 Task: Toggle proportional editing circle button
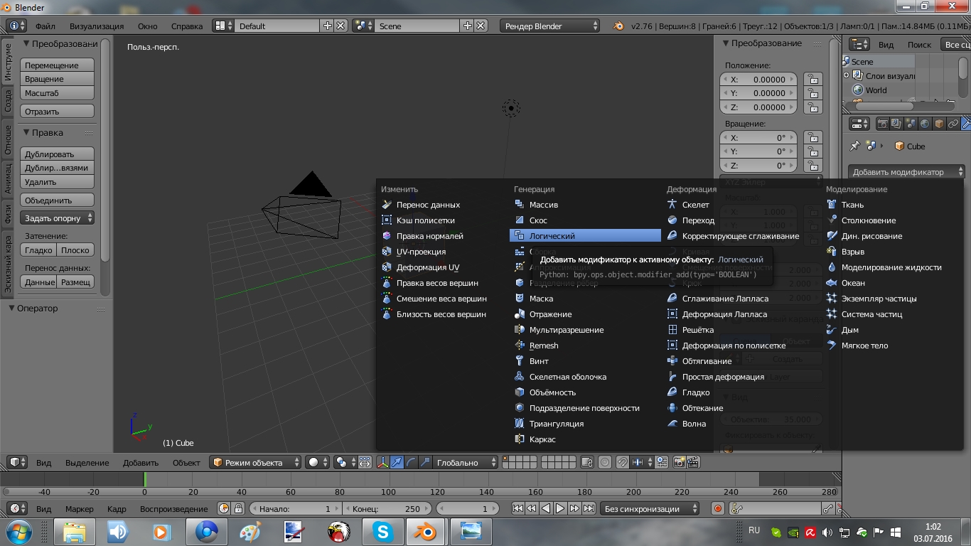pos(605,462)
